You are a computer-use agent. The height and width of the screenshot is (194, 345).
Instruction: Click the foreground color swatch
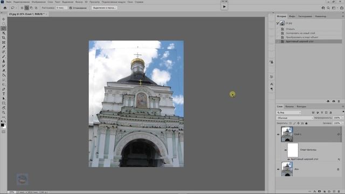pyautogui.click(x=2, y=125)
